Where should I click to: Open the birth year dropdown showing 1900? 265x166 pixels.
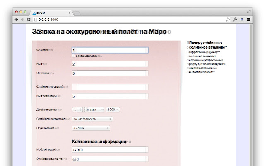(x=113, y=110)
